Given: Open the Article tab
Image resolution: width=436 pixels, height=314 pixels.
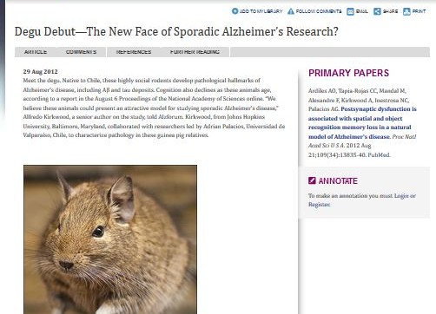Looking at the screenshot, I should coord(36,52).
